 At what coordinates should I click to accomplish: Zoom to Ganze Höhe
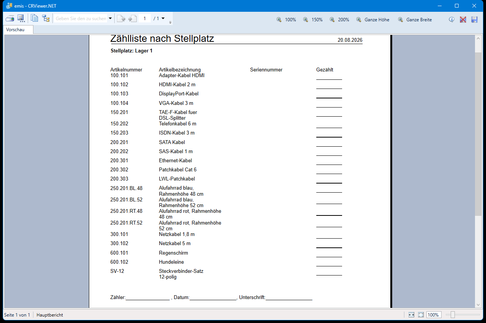pos(377,20)
